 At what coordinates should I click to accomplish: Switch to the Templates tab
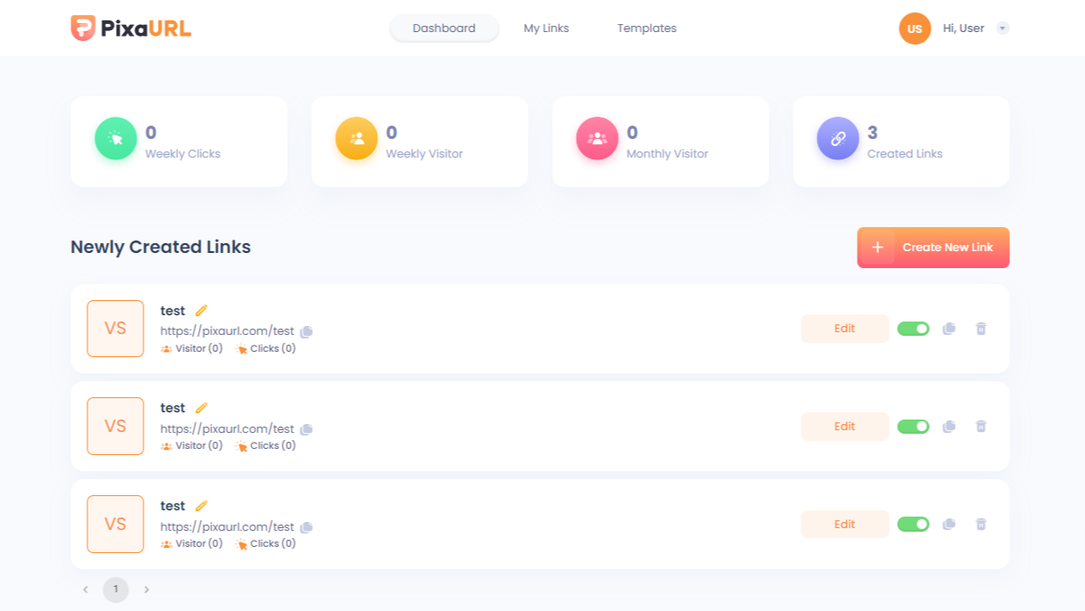[x=646, y=29]
